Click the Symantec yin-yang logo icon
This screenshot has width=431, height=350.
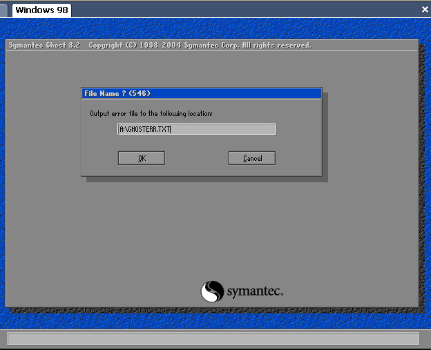[x=212, y=291]
